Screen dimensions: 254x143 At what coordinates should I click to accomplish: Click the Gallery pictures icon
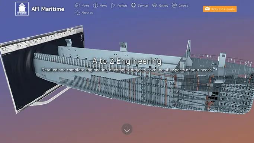(x=155, y=5)
